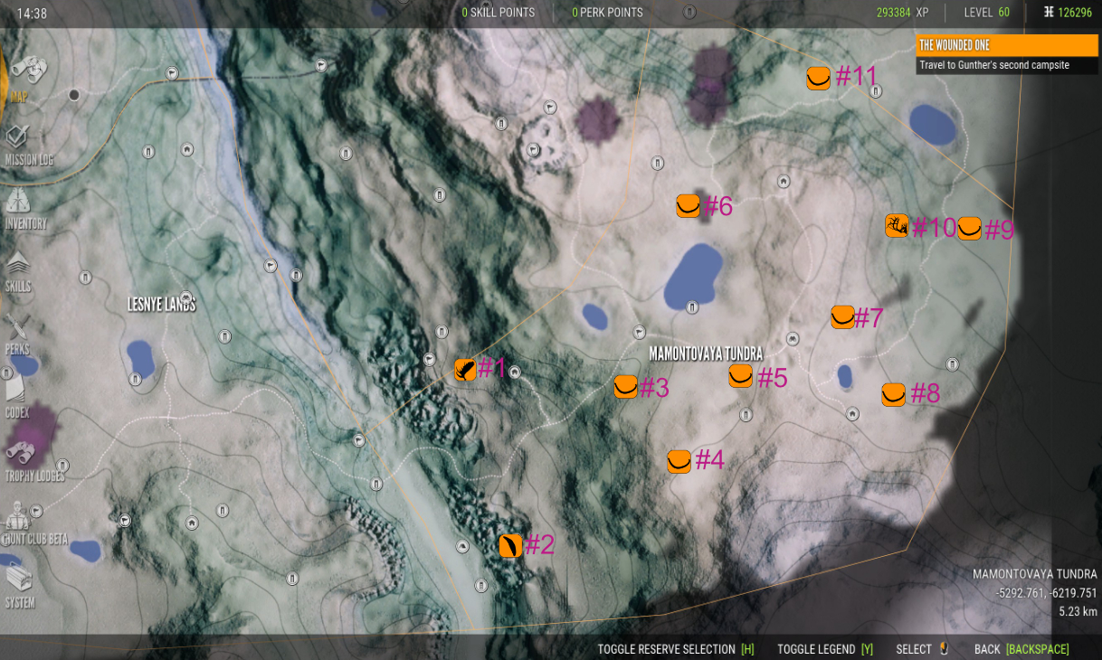
Task: Click the Toggle Reserve Selection [H] prompt
Action: 676,649
